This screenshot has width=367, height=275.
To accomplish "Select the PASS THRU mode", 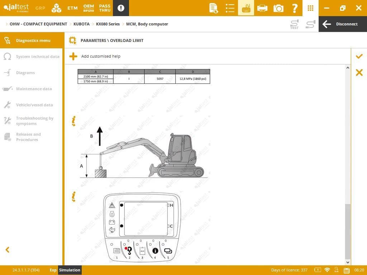I will tap(105, 8).
